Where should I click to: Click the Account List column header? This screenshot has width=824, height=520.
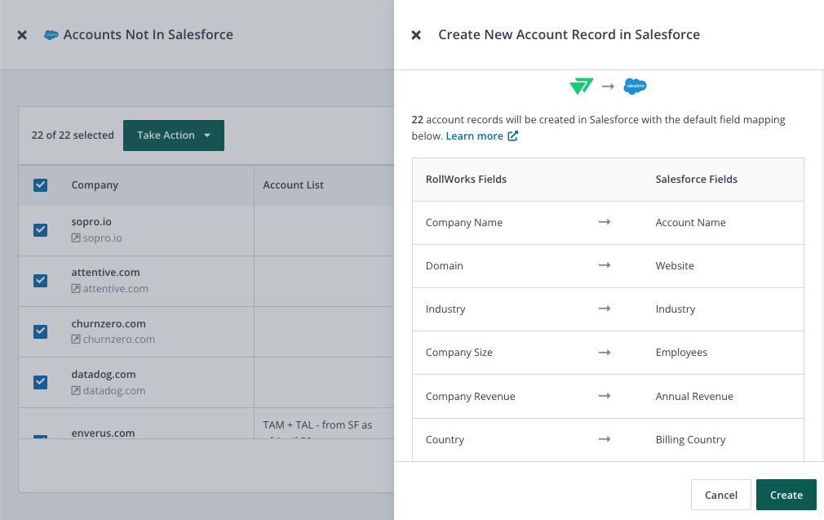tap(293, 185)
